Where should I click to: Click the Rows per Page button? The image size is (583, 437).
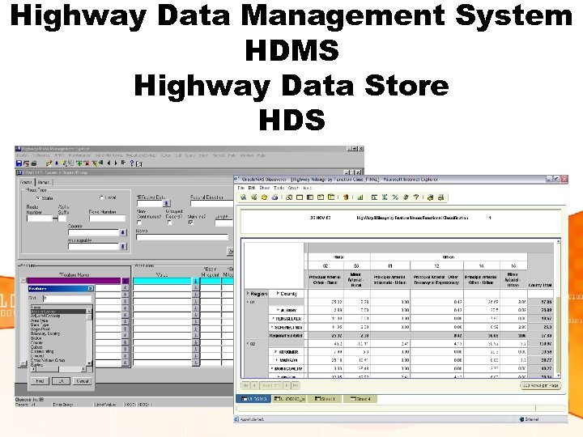pyautogui.click(x=540, y=386)
